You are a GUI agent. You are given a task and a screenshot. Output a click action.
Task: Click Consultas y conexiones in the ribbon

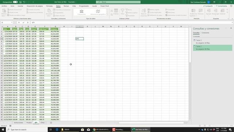[x=62, y=10]
